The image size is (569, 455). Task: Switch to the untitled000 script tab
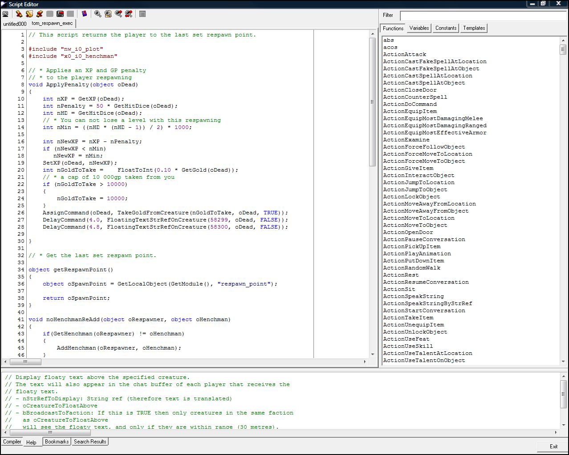pyautogui.click(x=15, y=24)
